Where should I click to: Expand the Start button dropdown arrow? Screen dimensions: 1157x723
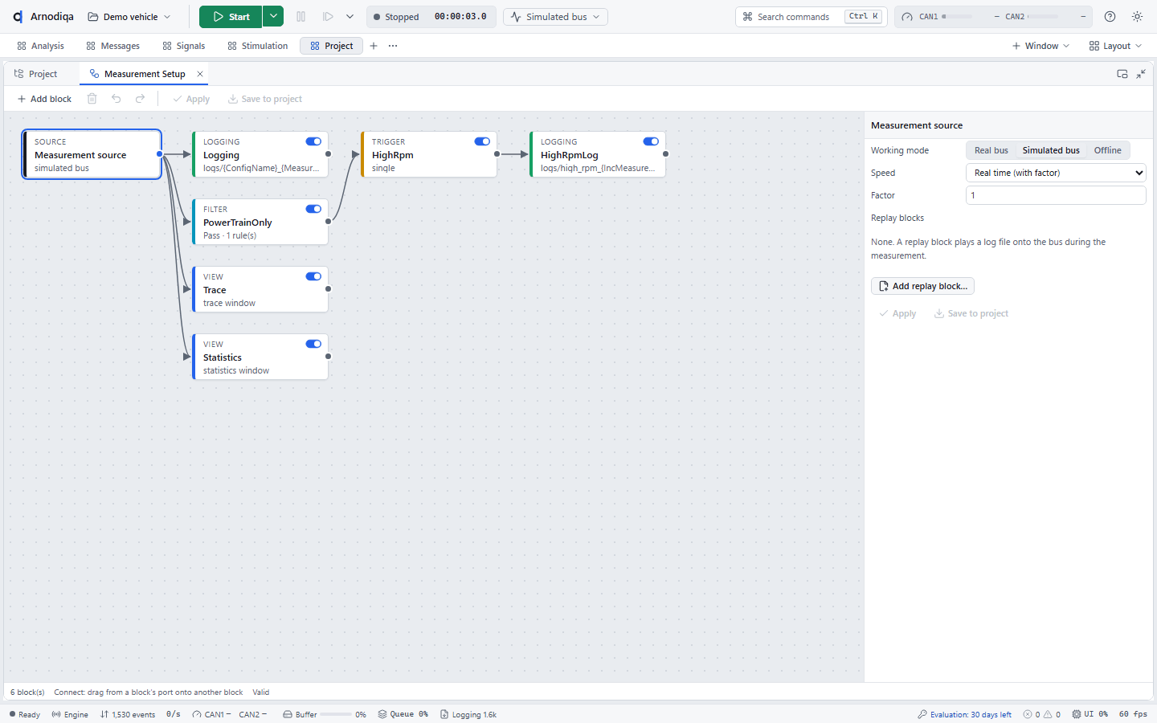point(273,16)
